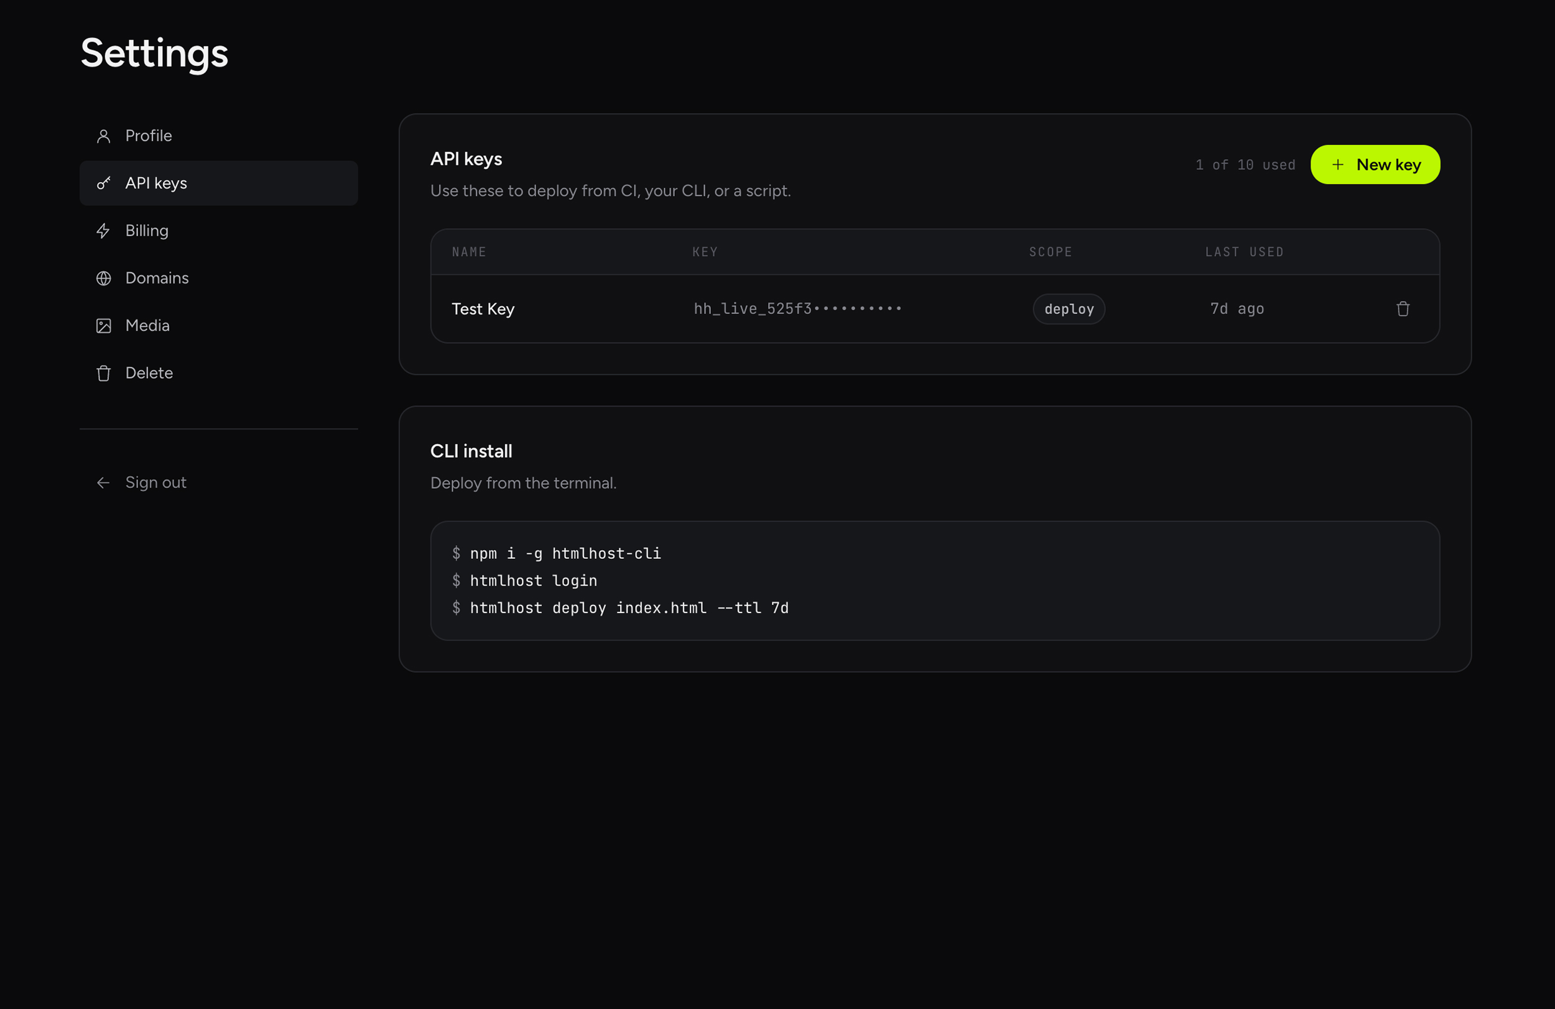Select the Test Key name cell
Image resolution: width=1555 pixels, height=1009 pixels.
(483, 309)
